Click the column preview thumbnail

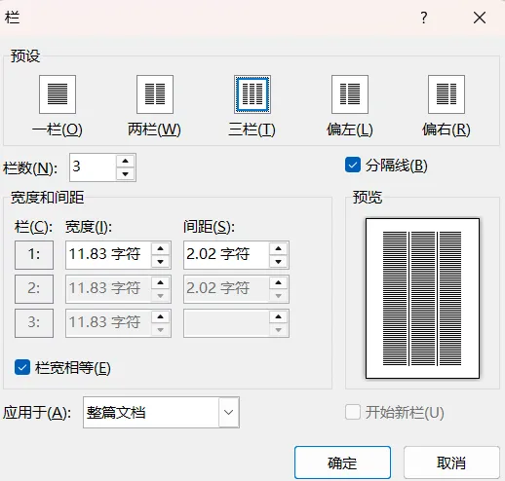click(x=422, y=298)
